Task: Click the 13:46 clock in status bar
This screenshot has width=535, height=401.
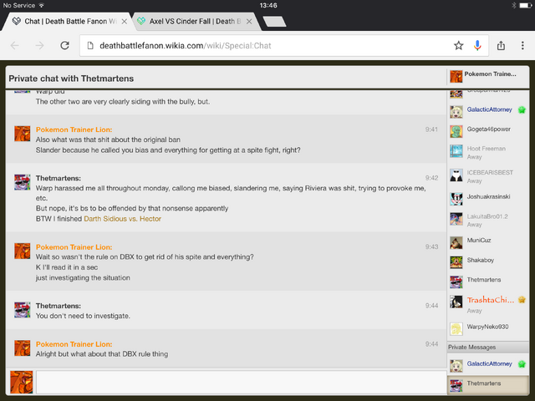Action: coord(268,6)
